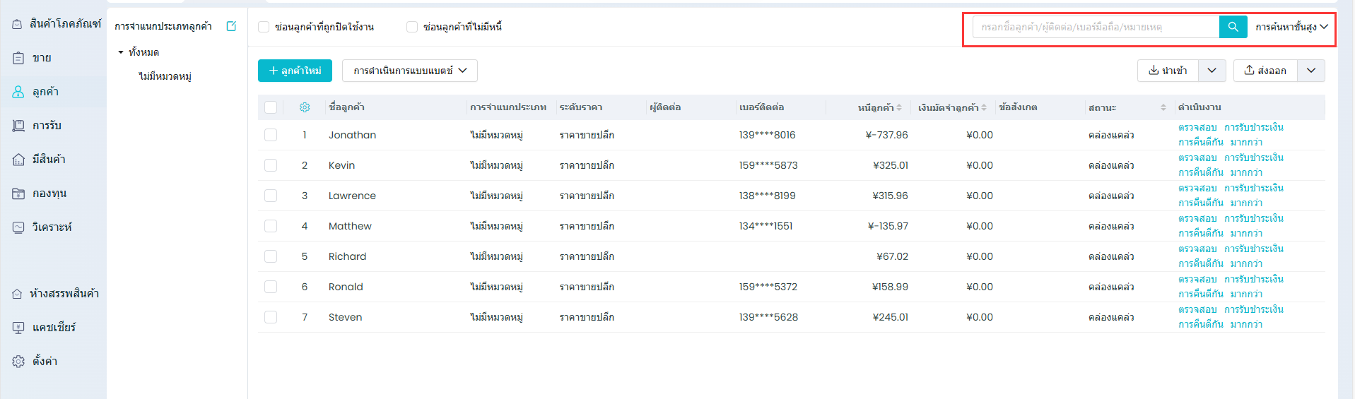Go to the ขาย menu in sidebar
Viewport: 1355px width, 399px height.
click(42, 58)
